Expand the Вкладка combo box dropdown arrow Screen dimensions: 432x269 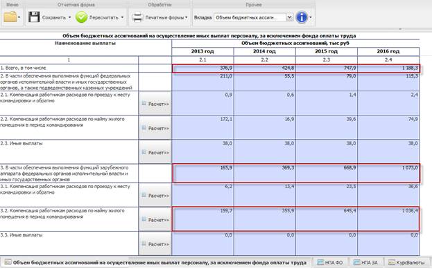[289, 17]
